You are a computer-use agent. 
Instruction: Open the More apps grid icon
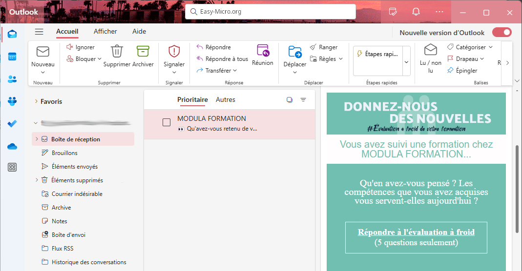(x=12, y=167)
